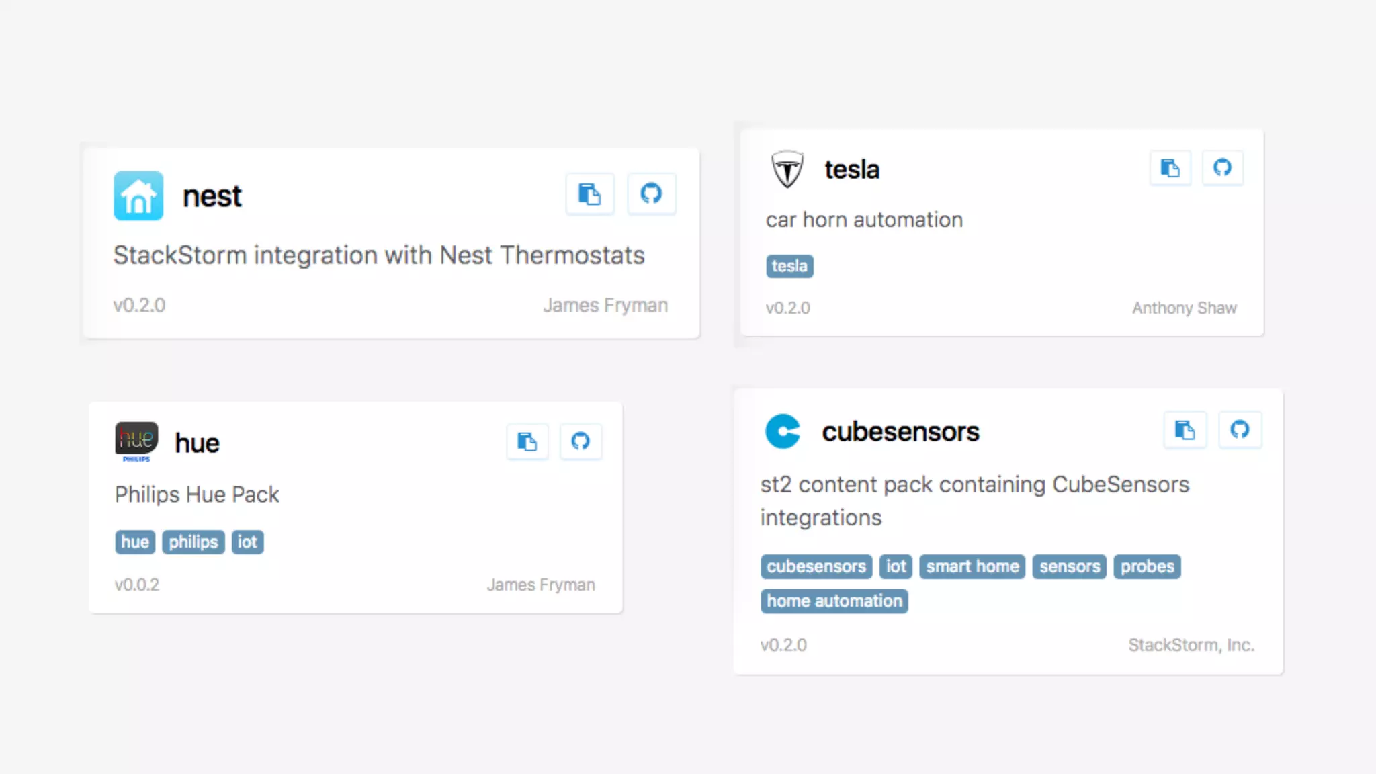Open the nest pack GitHub icon

coord(650,195)
